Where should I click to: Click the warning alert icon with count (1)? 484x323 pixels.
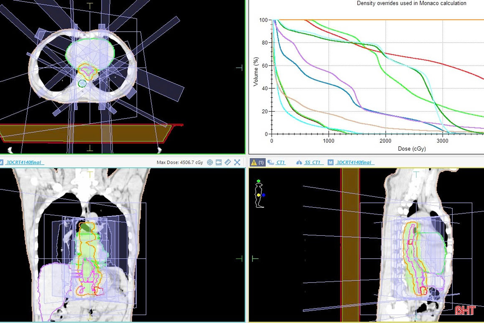pyautogui.click(x=257, y=162)
